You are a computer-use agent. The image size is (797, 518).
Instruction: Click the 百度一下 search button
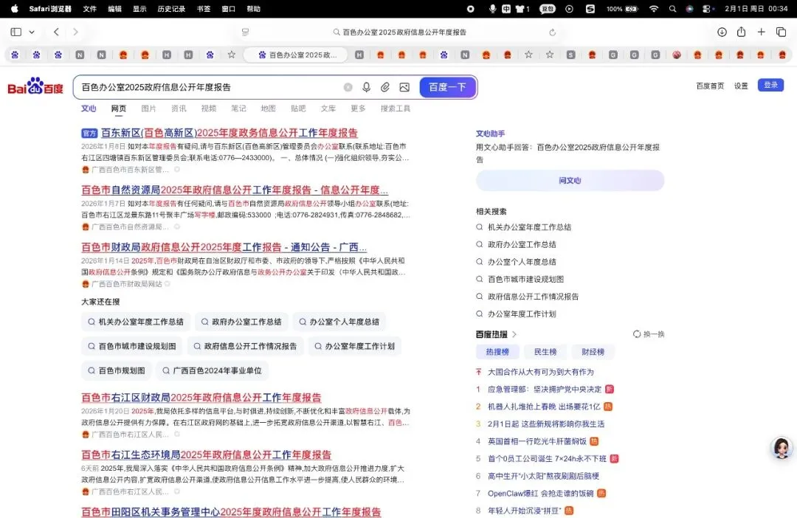(447, 87)
